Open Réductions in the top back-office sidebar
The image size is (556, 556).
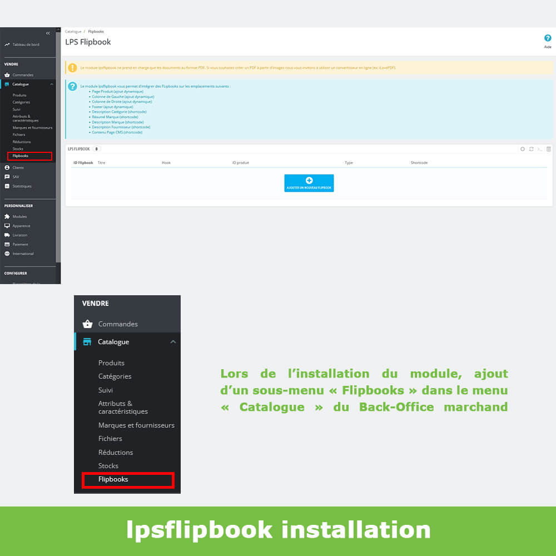[x=22, y=142]
